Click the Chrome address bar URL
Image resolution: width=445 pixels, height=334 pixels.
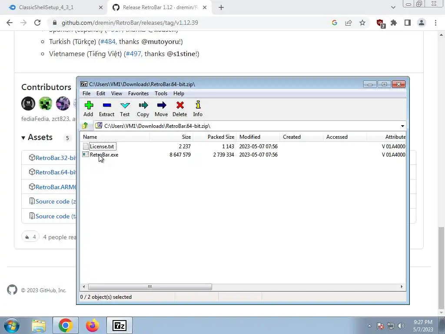130,23
